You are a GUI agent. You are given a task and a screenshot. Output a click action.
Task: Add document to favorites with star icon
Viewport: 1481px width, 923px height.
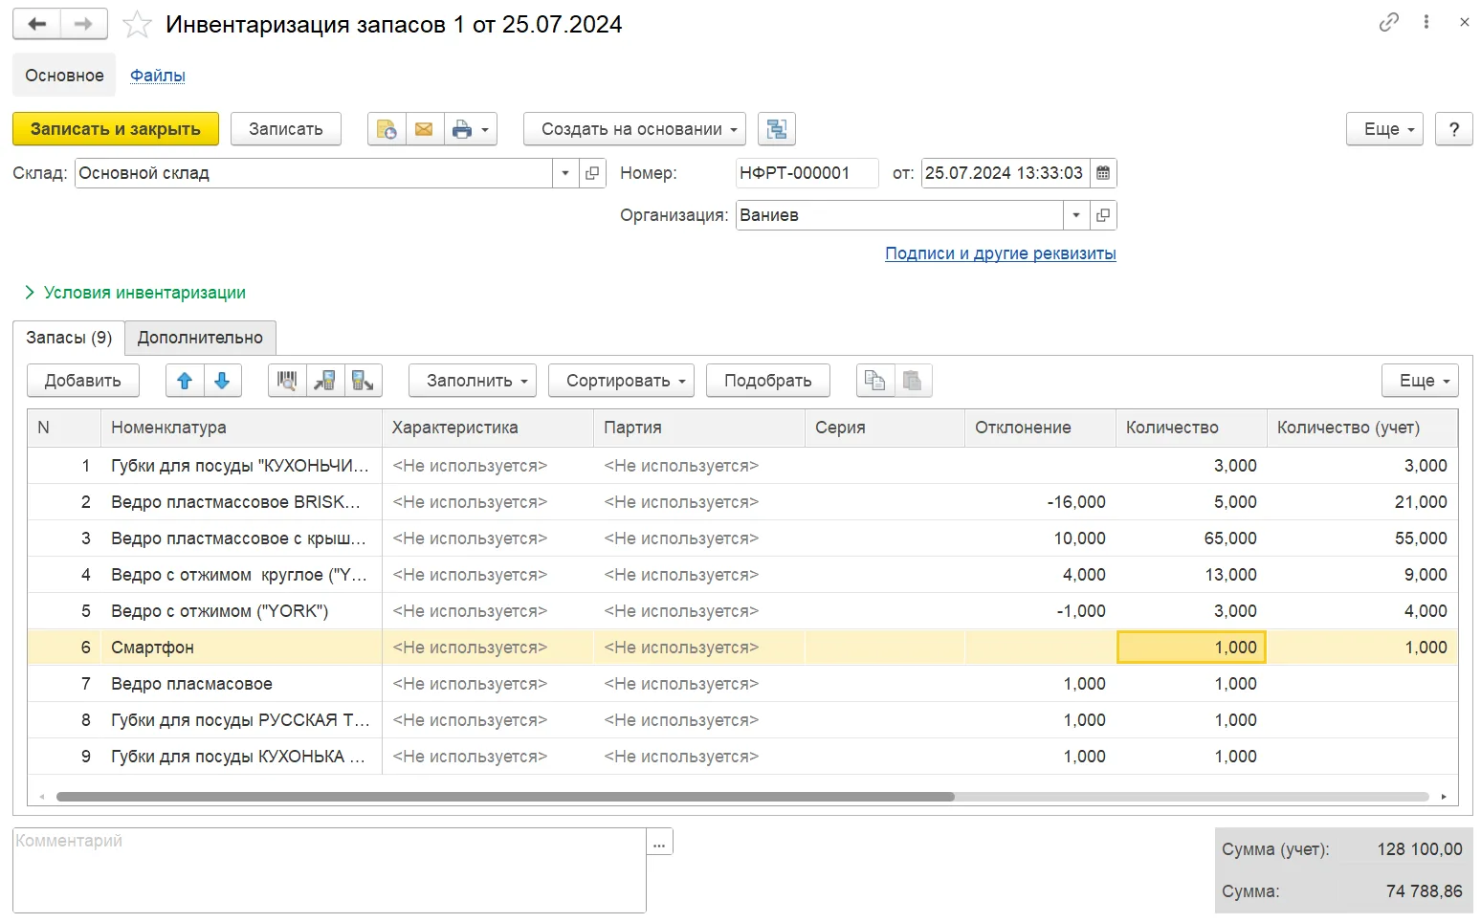[x=138, y=24]
